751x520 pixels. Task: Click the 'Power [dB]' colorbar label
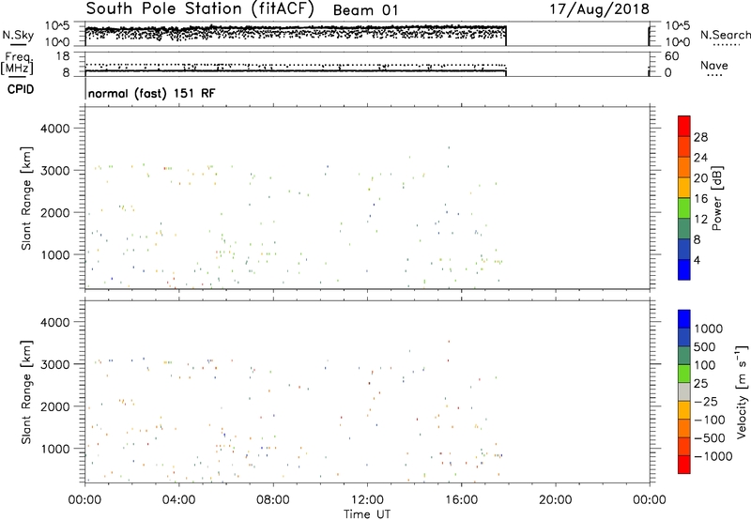click(716, 198)
